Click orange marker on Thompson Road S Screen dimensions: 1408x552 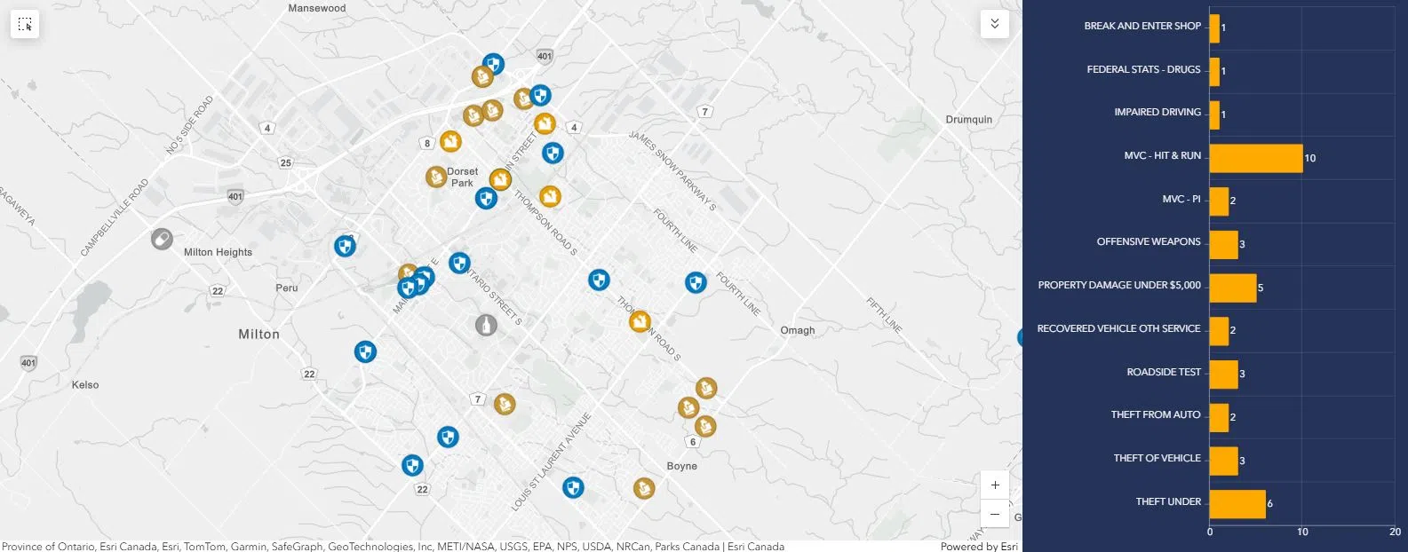[x=640, y=321]
